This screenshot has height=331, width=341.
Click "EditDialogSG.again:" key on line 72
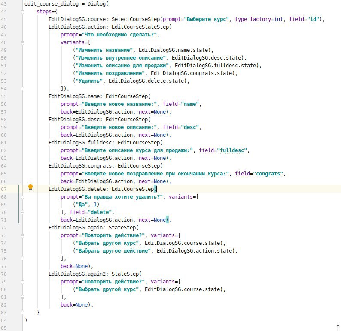point(77,228)
